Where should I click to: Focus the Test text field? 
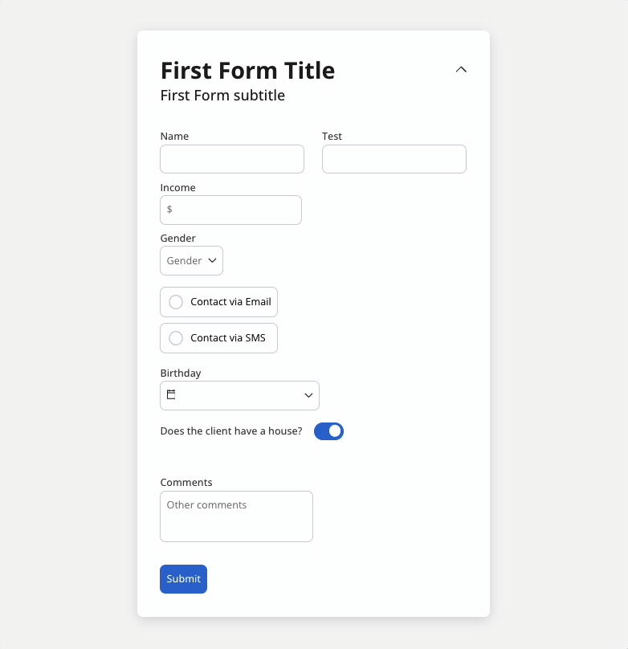click(x=394, y=159)
